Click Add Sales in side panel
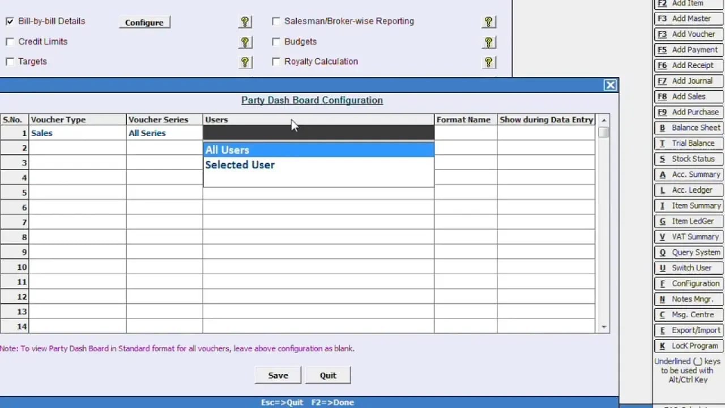The height and width of the screenshot is (408, 725). click(x=688, y=96)
